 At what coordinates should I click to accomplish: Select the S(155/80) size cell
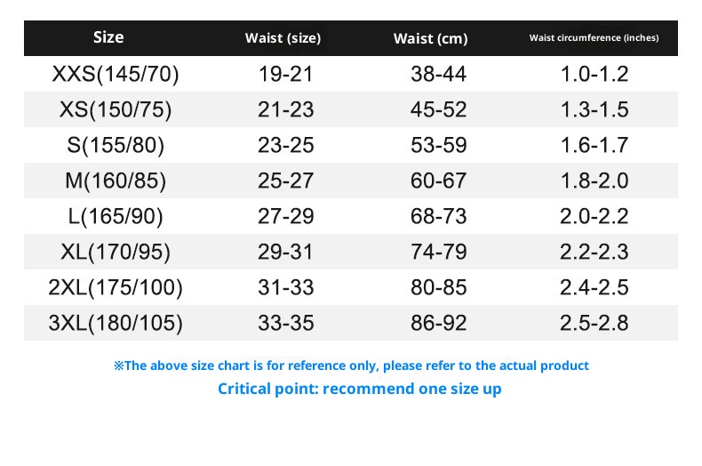click(116, 145)
